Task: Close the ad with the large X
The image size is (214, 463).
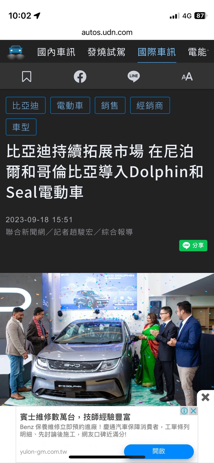Action: point(205,397)
